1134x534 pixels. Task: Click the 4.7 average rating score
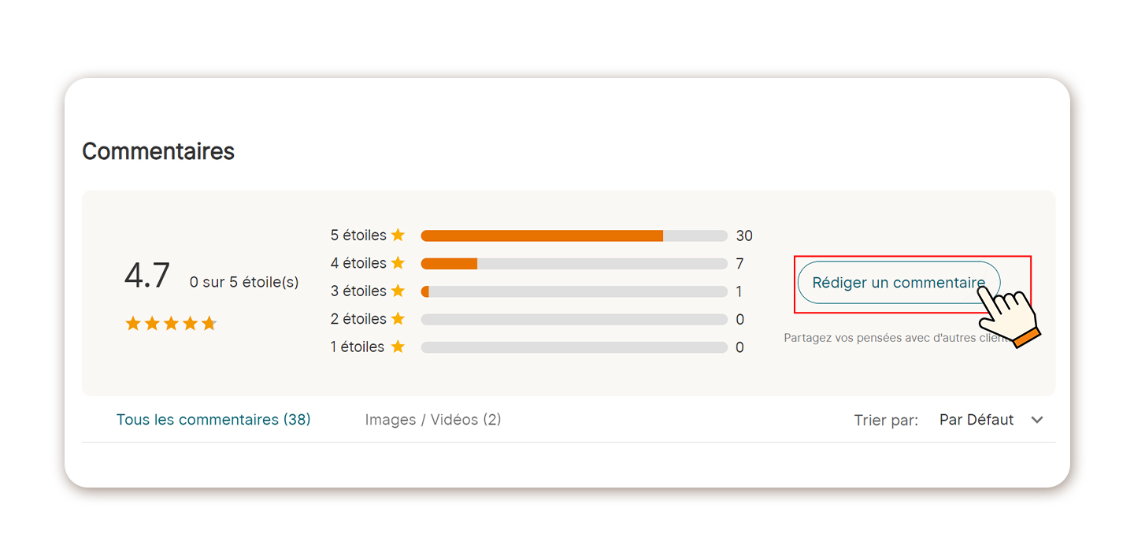coord(147,276)
